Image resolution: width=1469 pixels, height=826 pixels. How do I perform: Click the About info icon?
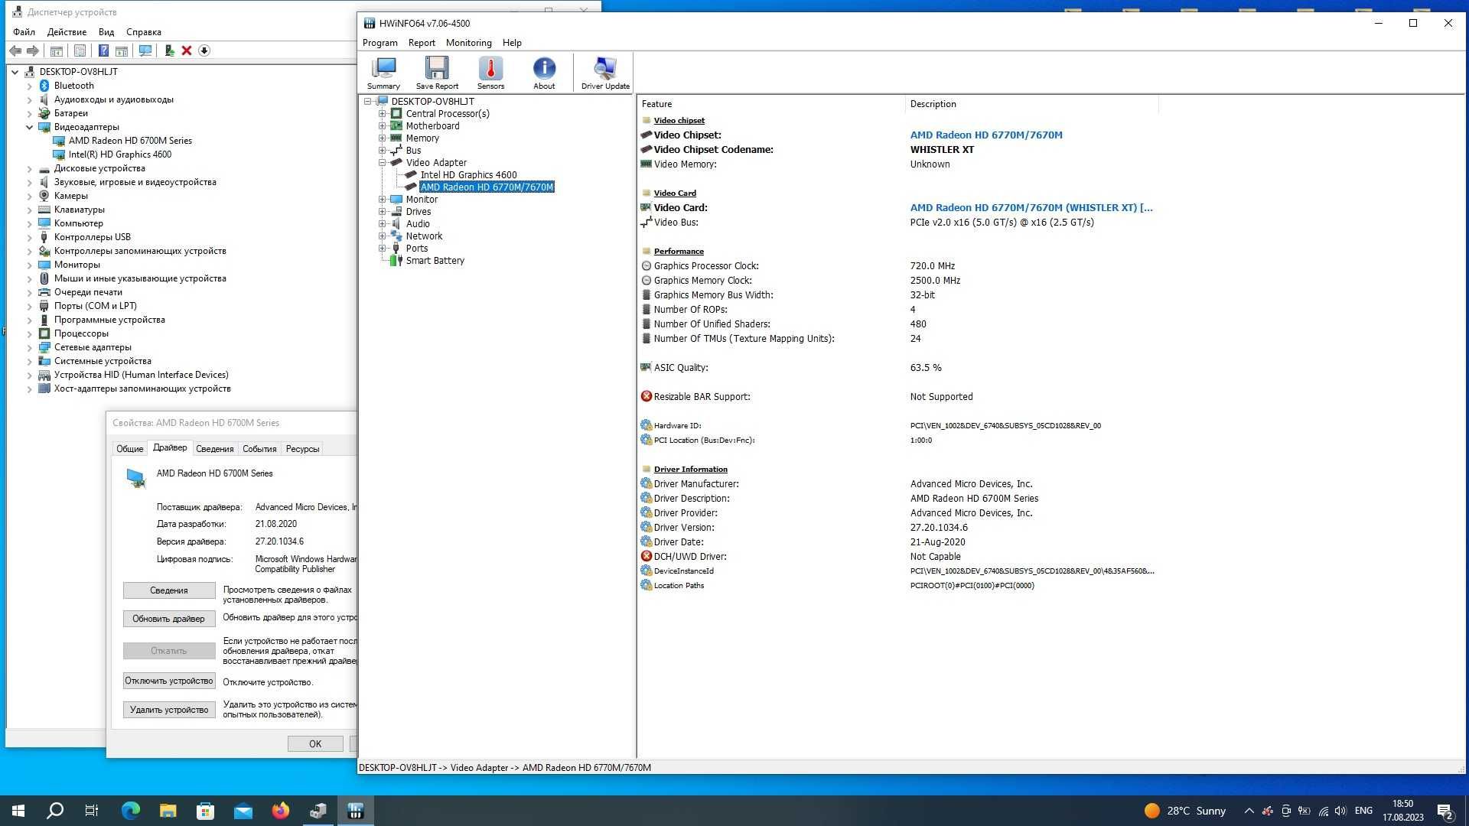pyautogui.click(x=544, y=73)
